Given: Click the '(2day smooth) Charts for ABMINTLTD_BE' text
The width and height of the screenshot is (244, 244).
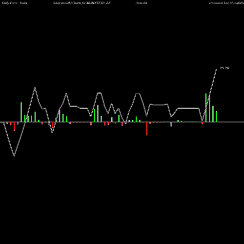Looking at the screenshot, I should pos(81,3).
